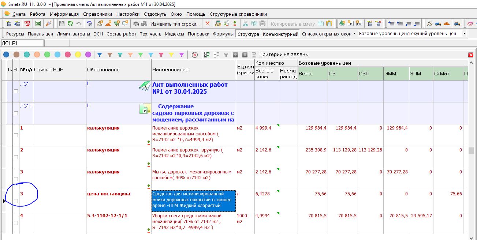477x240 pixels.
Task: Close the filter panel with red X
Action: click(471, 55)
